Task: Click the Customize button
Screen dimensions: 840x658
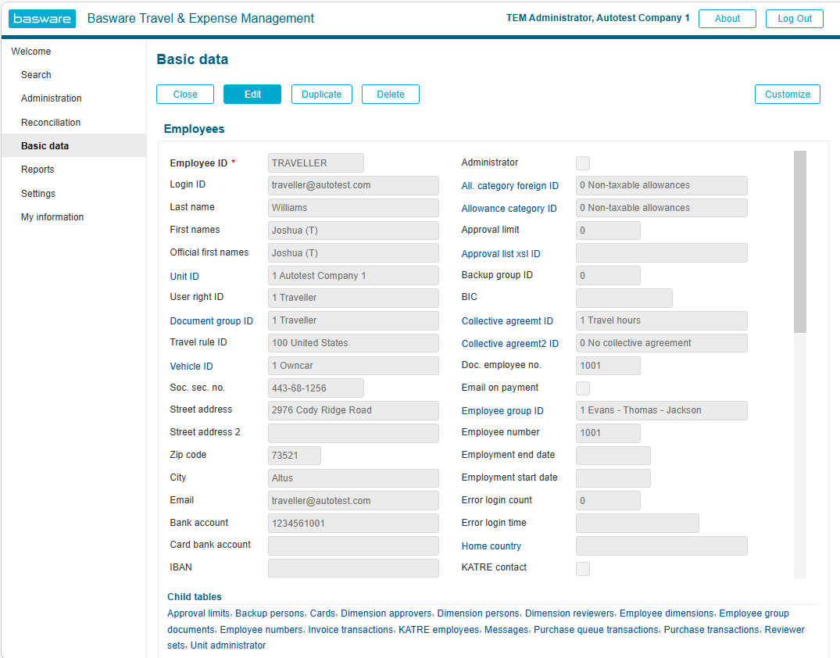Action: [788, 95]
